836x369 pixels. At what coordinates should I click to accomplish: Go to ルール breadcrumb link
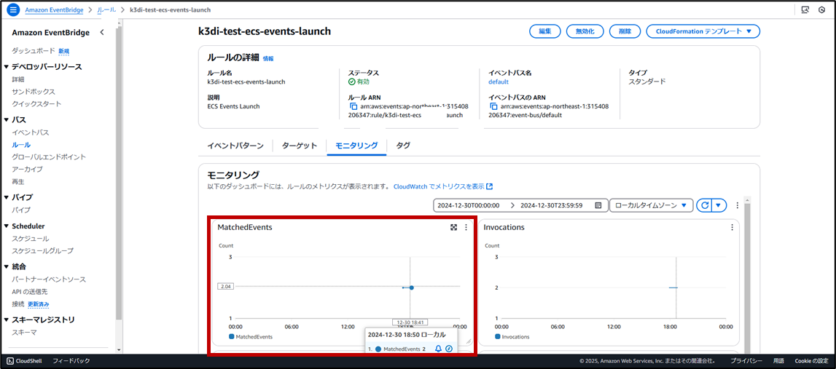pos(106,9)
